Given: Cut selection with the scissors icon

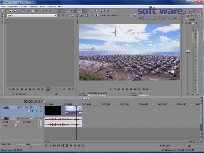Looking at the screenshot, I should (x=28, y=11).
